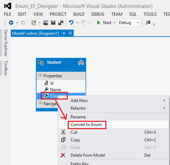The height and width of the screenshot is (165, 170).
Task: Expand the Add New submenu
Action: (113, 101)
